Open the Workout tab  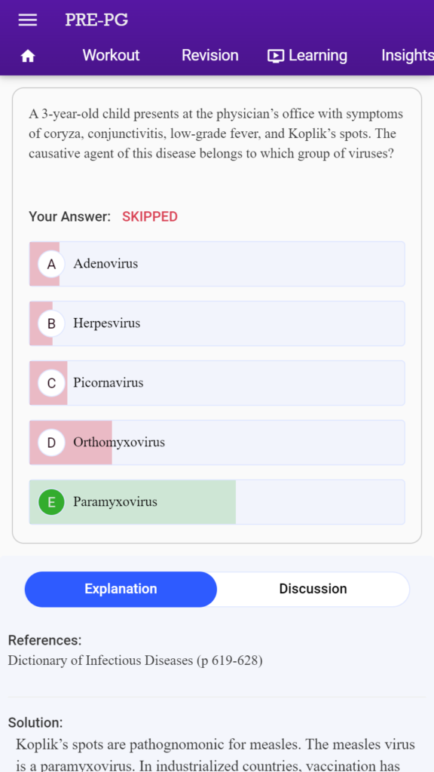(x=111, y=55)
